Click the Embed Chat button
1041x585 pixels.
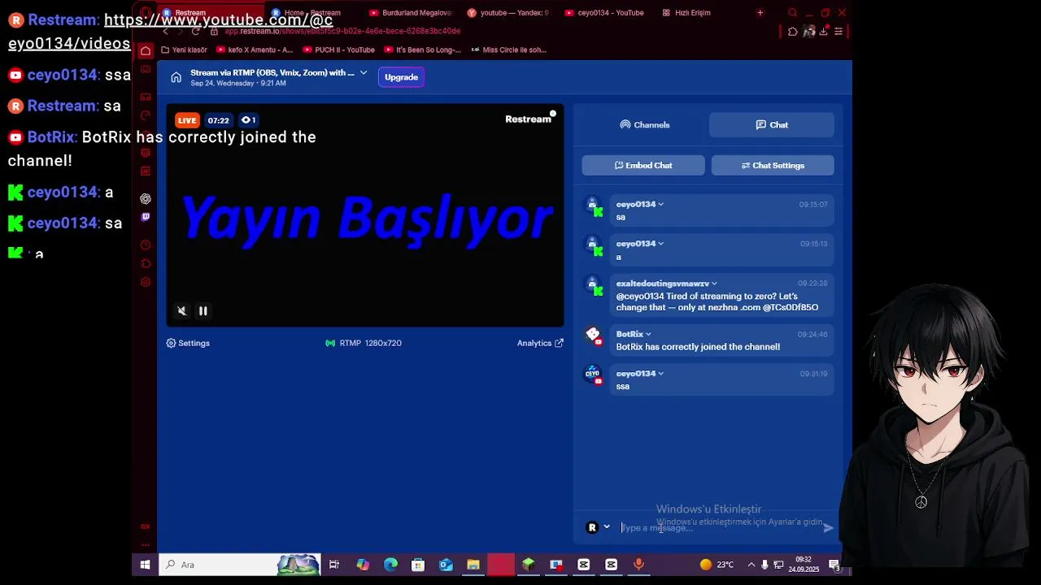coord(643,166)
